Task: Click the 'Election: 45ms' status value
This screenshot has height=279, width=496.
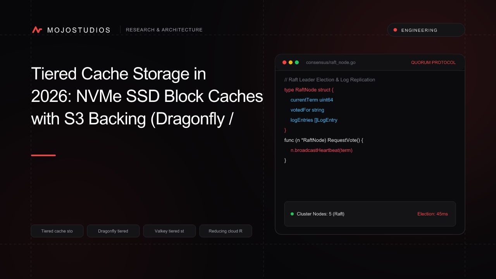Action: point(432,214)
